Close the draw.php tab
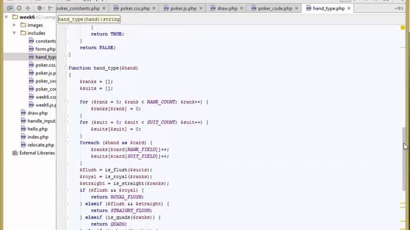Viewport: 410px width, 230px height. click(242, 8)
